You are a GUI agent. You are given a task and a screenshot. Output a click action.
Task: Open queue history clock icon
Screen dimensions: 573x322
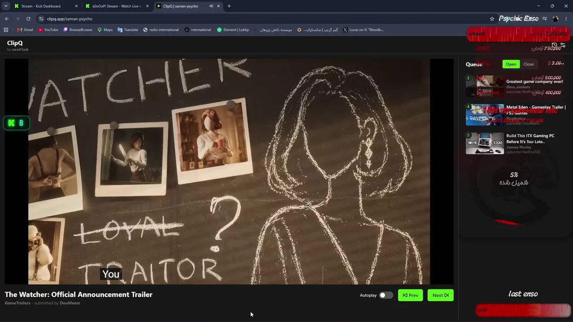[x=554, y=45]
